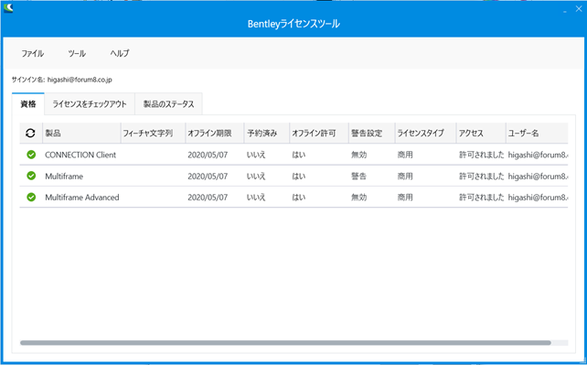
Task: Click the 警告設定 column header
Action: point(372,133)
